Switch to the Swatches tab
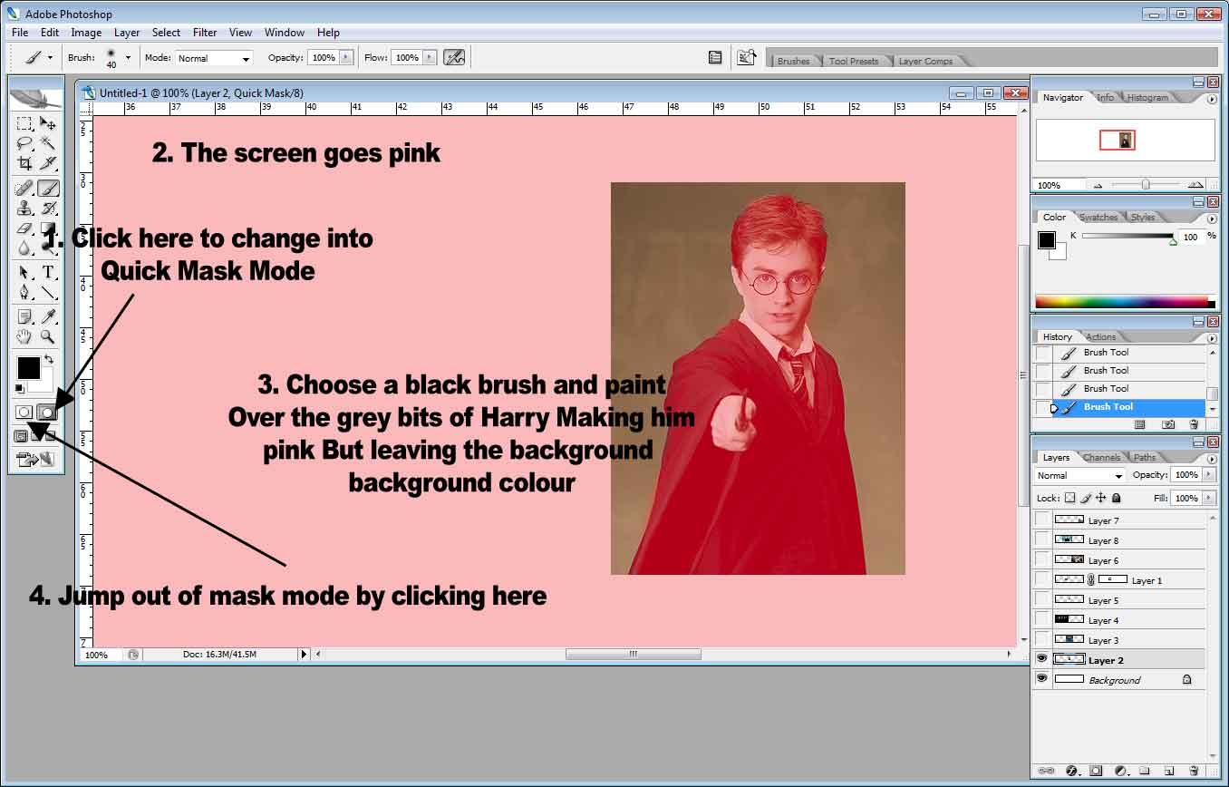This screenshot has height=787, width=1229. click(x=1098, y=218)
